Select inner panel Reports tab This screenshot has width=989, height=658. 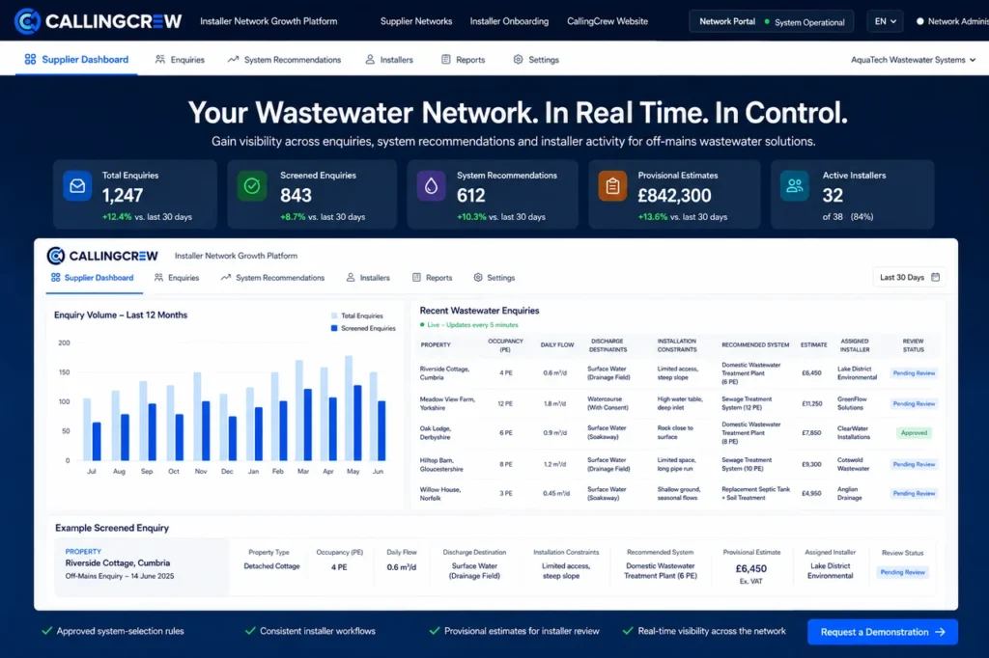click(x=432, y=278)
